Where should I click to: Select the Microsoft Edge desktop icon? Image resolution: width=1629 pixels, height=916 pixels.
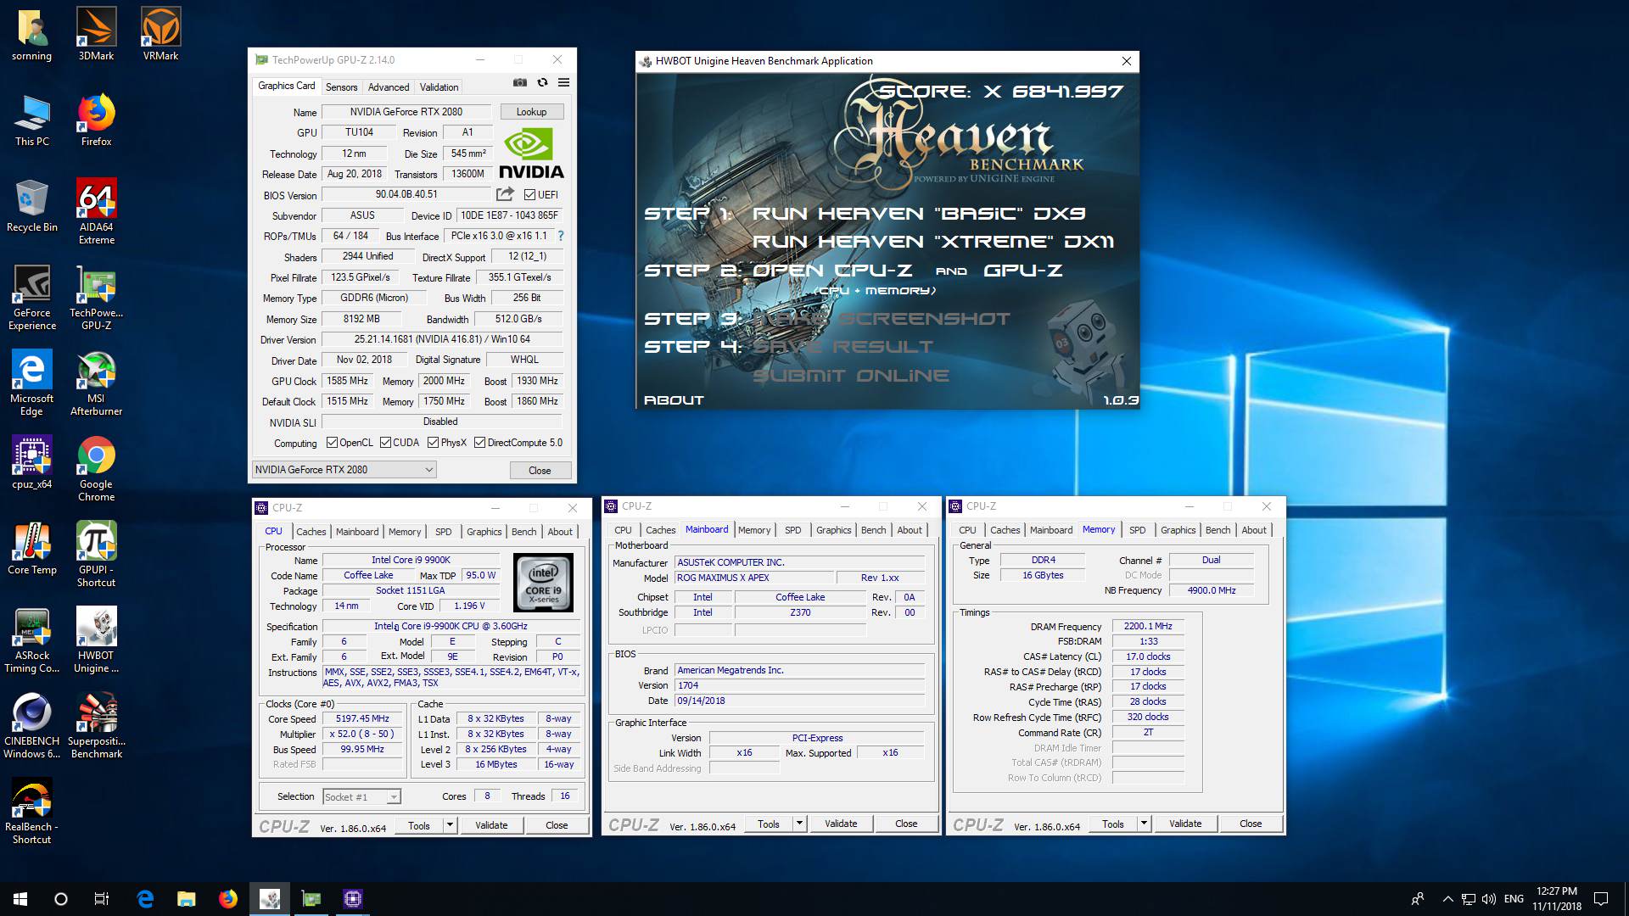point(31,383)
